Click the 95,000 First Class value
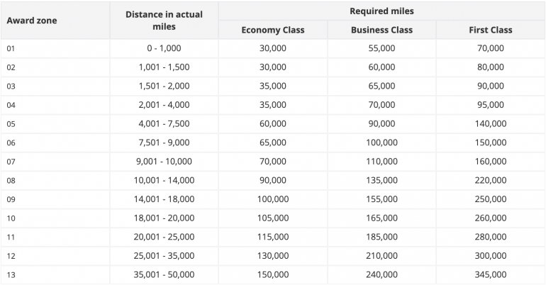The width and height of the screenshot is (546, 285). pos(491,105)
